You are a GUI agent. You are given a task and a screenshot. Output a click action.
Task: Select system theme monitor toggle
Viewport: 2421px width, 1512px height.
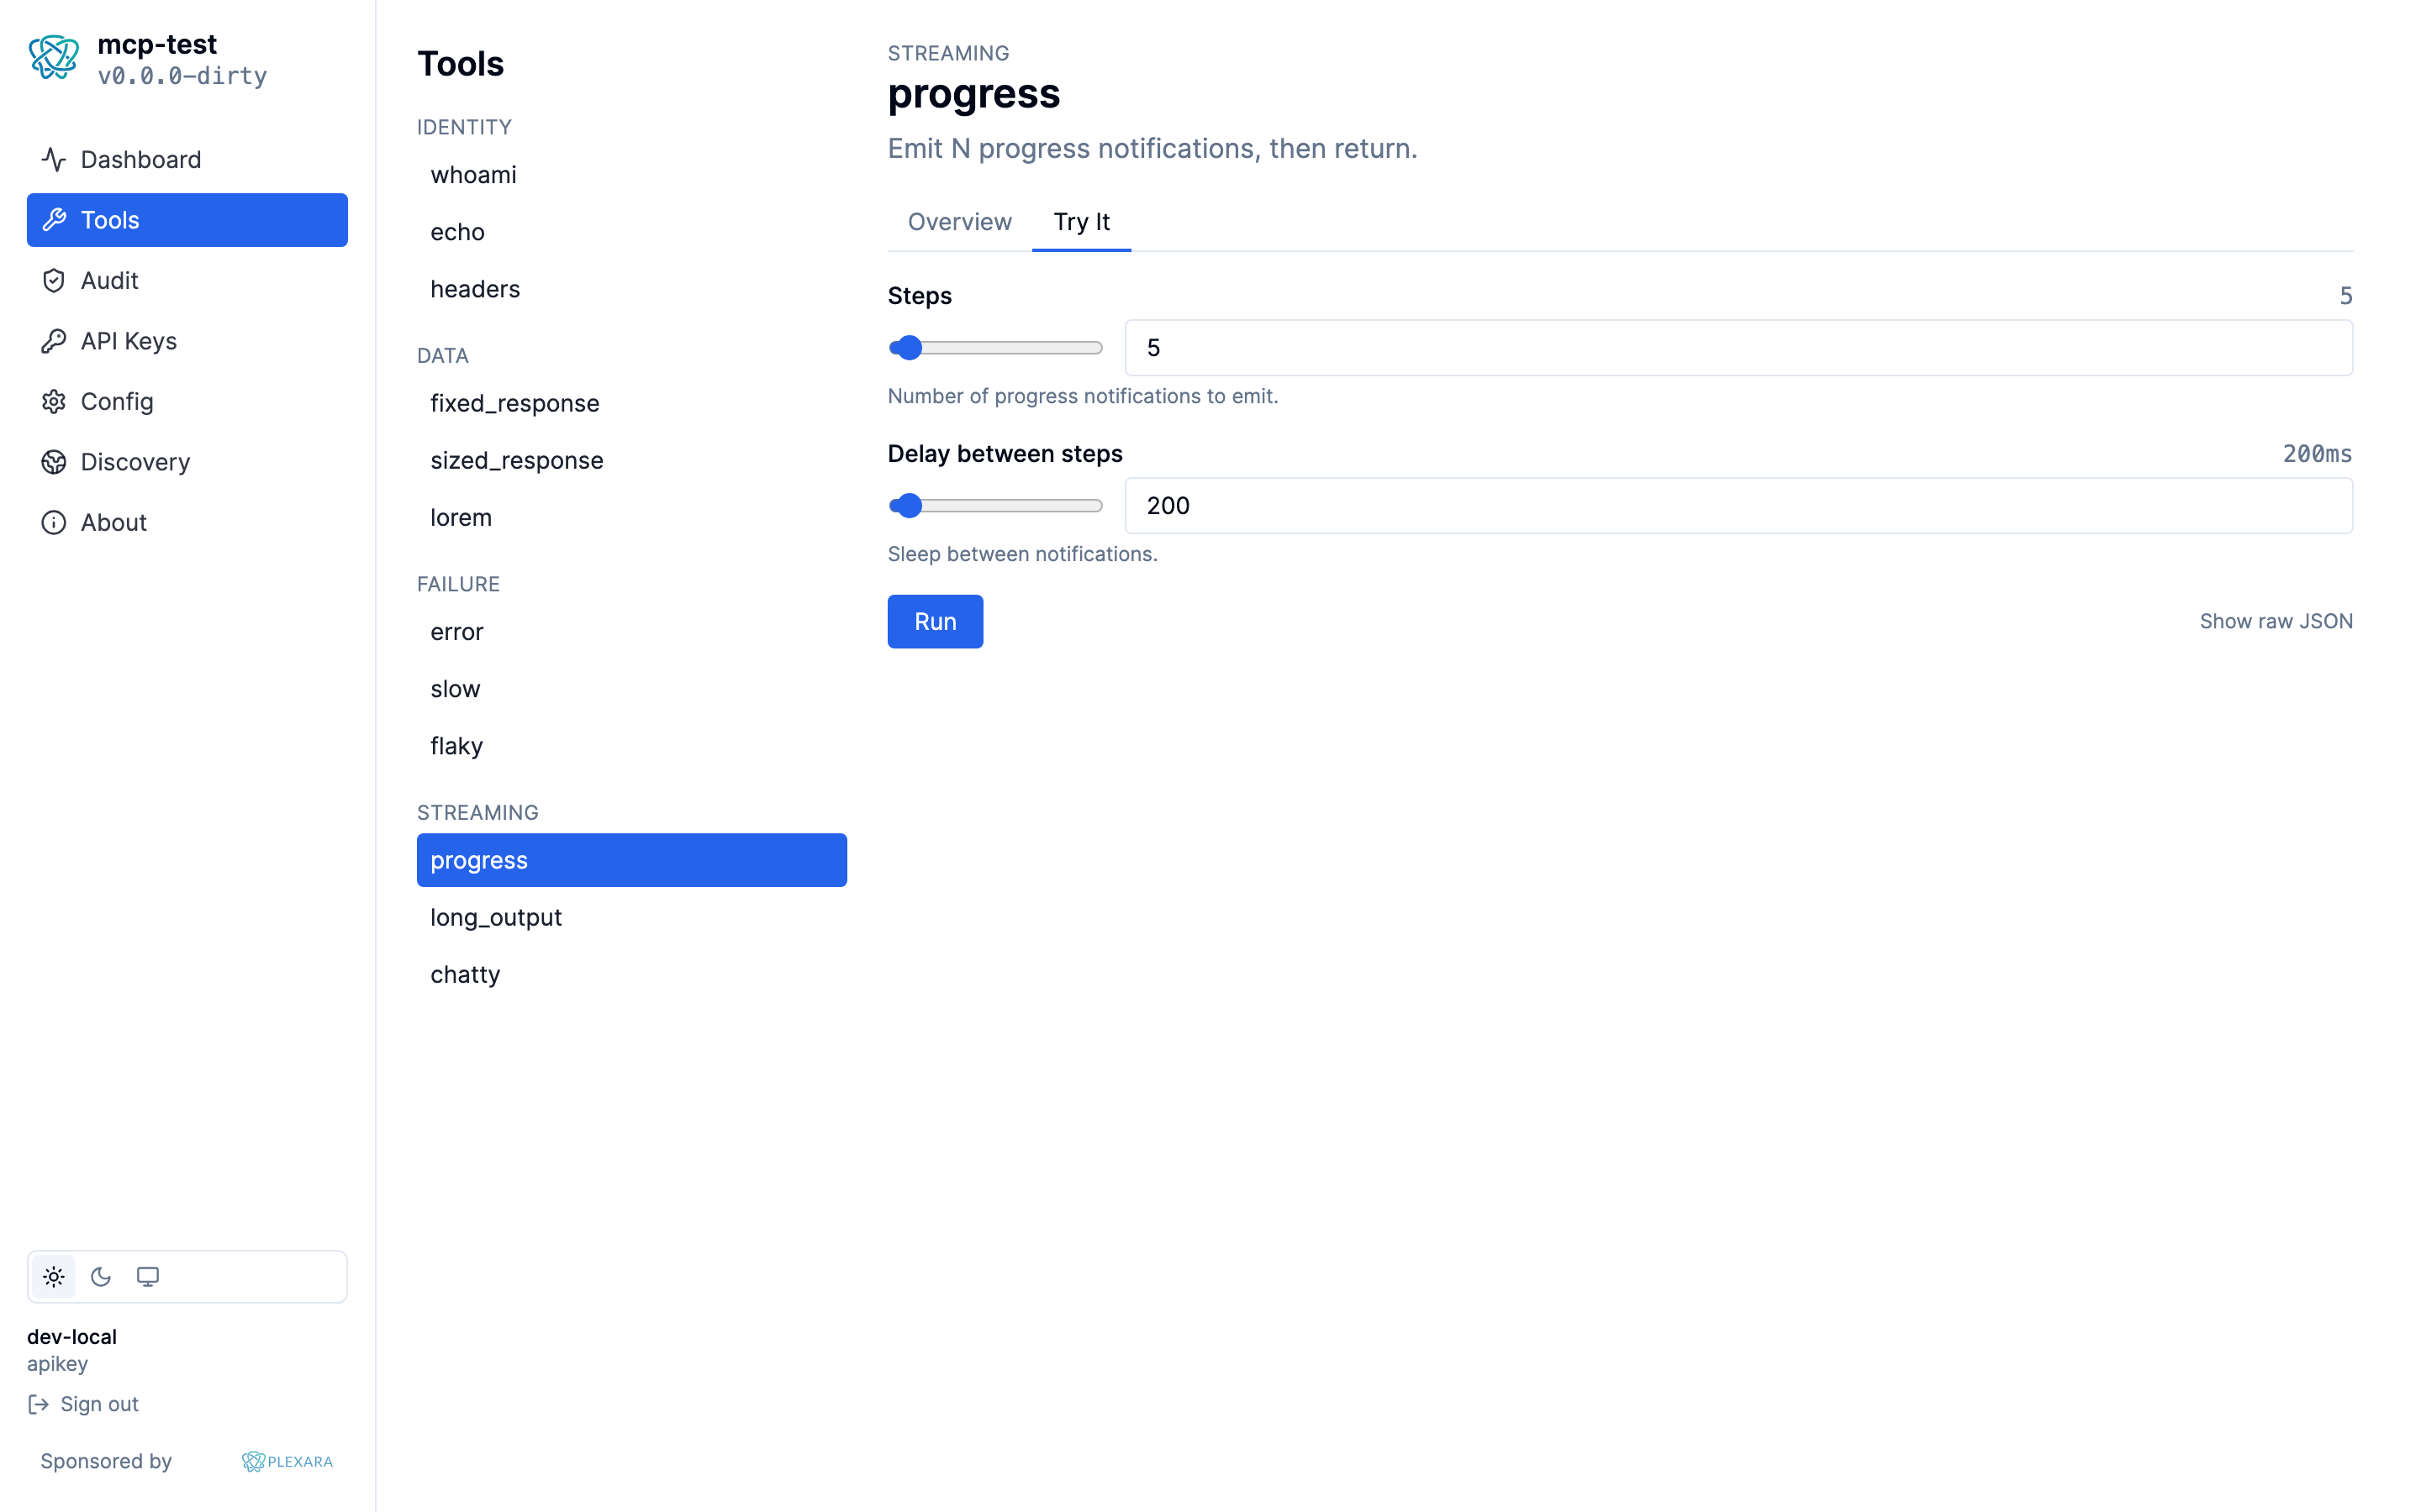pyautogui.click(x=148, y=1277)
